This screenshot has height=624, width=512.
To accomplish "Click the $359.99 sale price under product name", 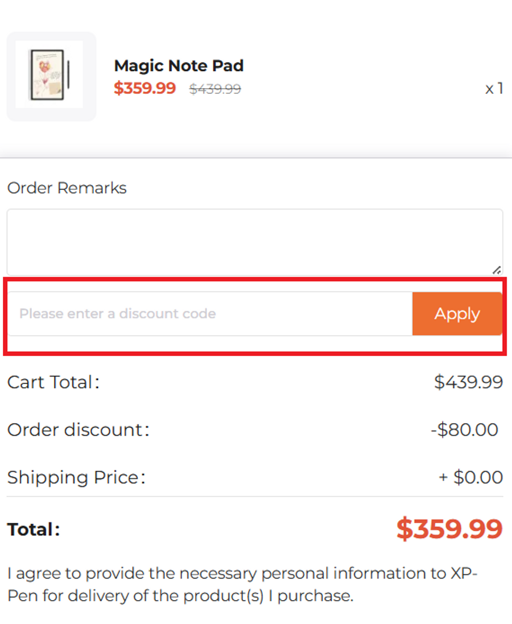I will point(144,89).
